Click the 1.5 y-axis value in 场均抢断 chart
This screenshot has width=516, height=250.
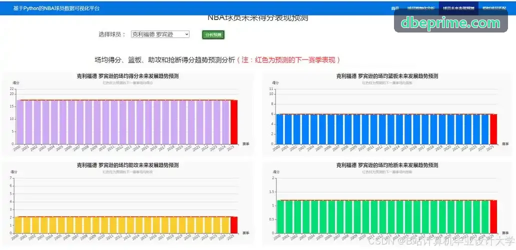tap(271, 192)
